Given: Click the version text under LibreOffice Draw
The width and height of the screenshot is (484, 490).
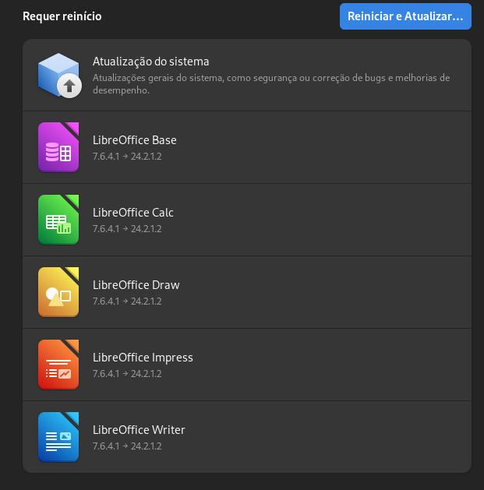Looking at the screenshot, I should (127, 301).
